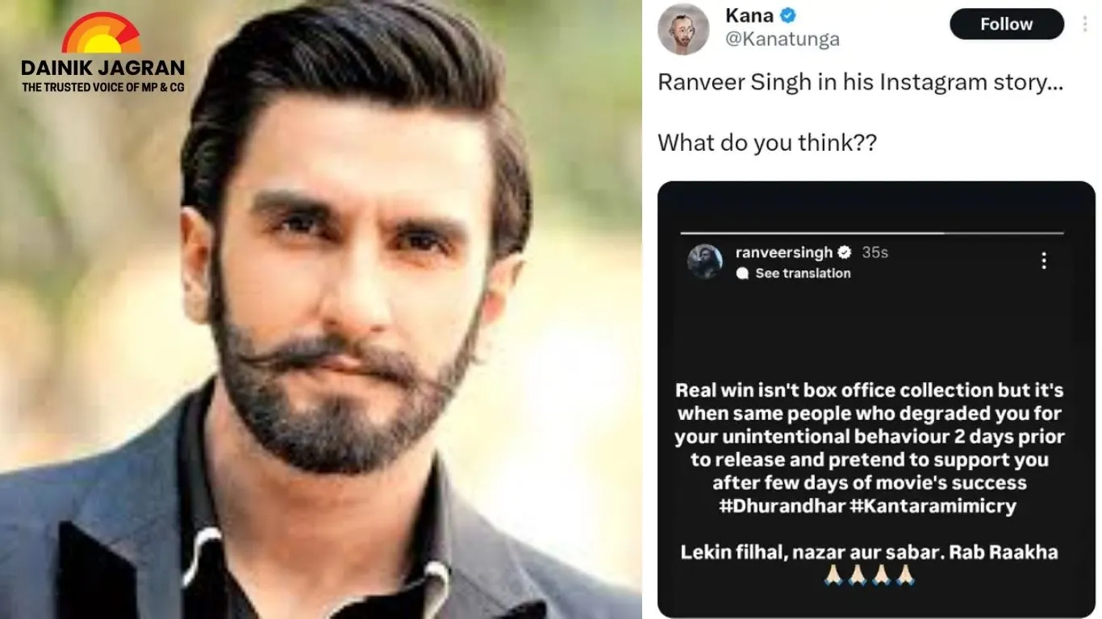Viewport: 1102px width, 619px height.
Task: Click the translation speech bubble icon
Action: (x=742, y=274)
